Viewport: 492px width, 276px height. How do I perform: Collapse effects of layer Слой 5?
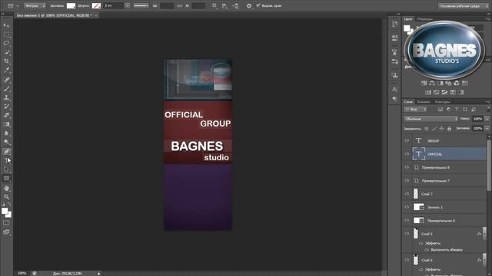coord(484,234)
